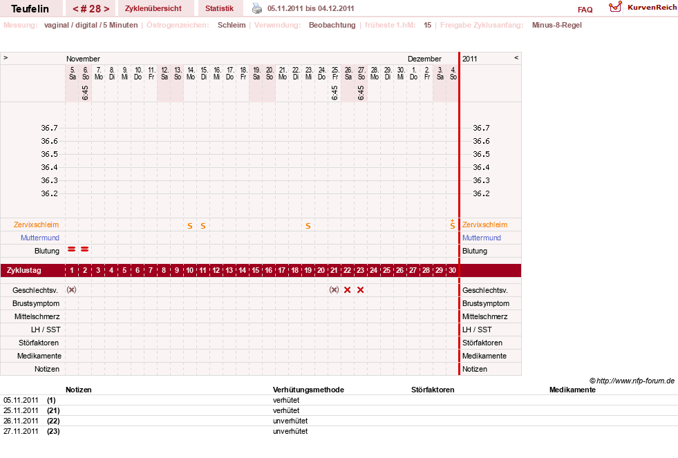Click the November month label
Image resolution: width=678 pixels, height=458 pixels.
pyautogui.click(x=83, y=59)
